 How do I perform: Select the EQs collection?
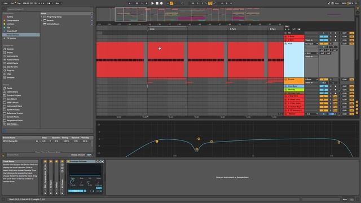[x=8, y=28]
